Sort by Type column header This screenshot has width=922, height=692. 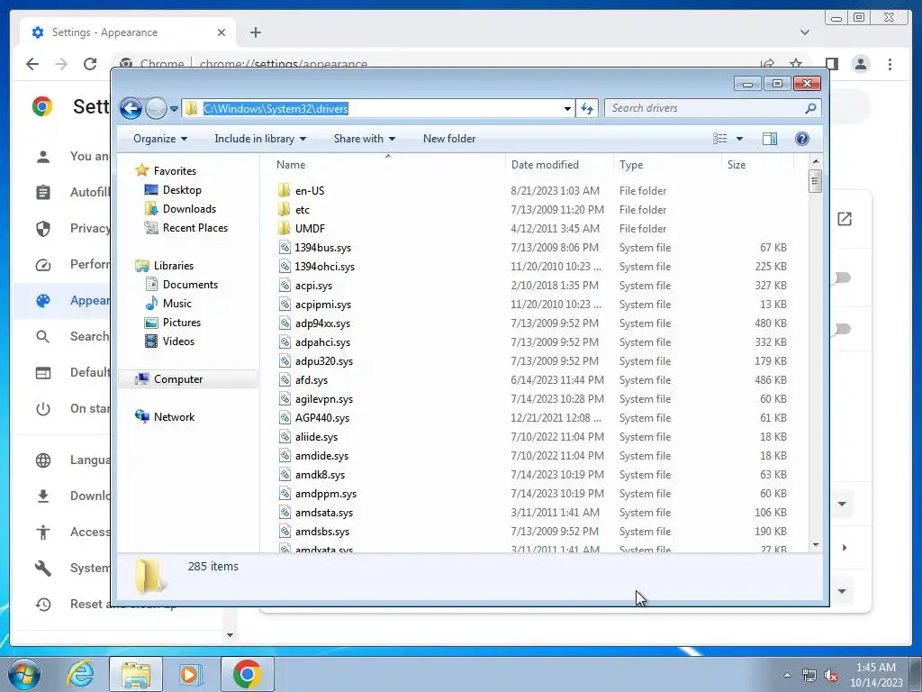[631, 165]
